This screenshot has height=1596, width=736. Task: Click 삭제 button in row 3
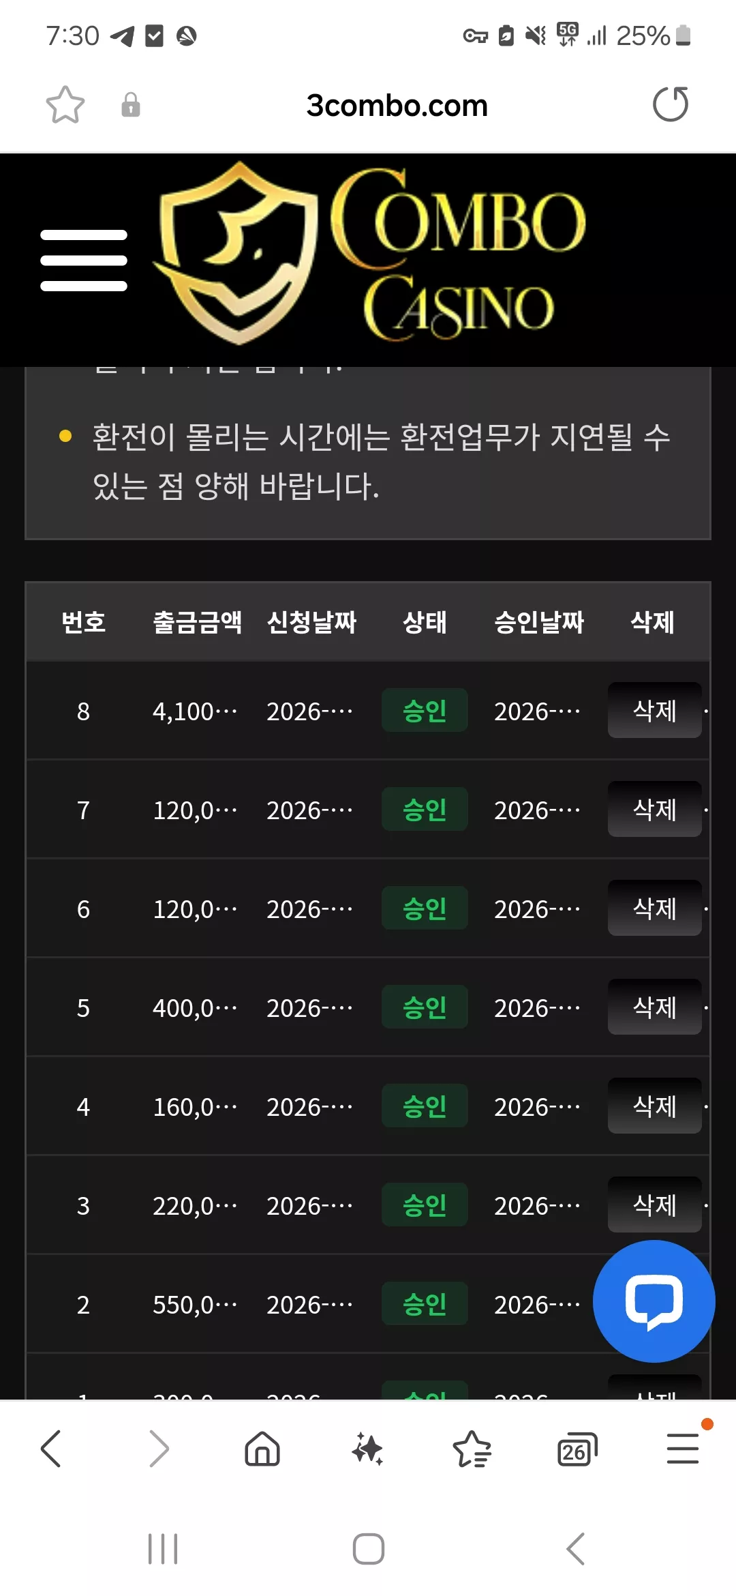[655, 1205]
